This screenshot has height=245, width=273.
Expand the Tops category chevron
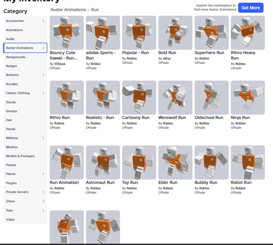pos(43,210)
